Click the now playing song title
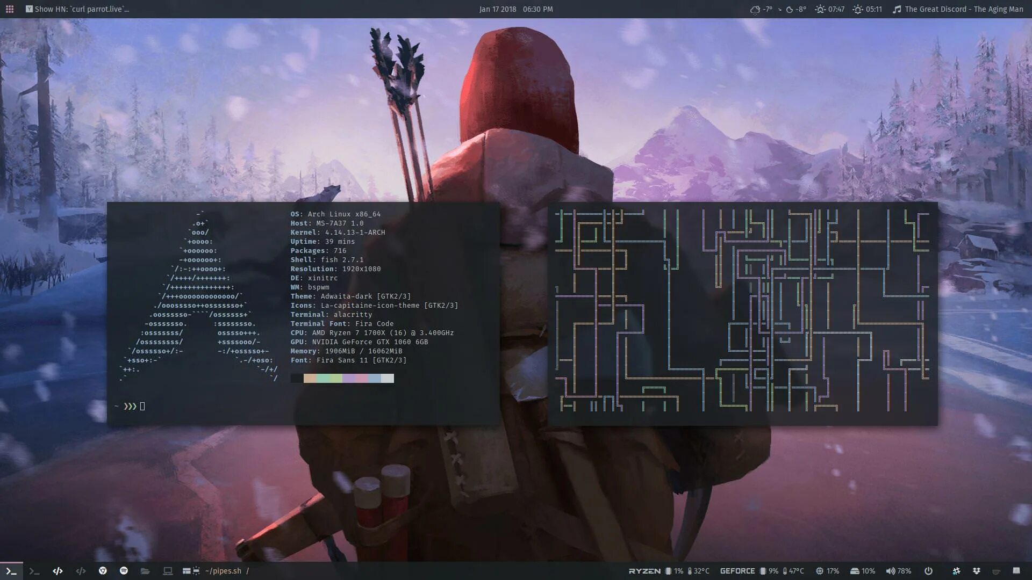The image size is (1032, 580). [964, 9]
